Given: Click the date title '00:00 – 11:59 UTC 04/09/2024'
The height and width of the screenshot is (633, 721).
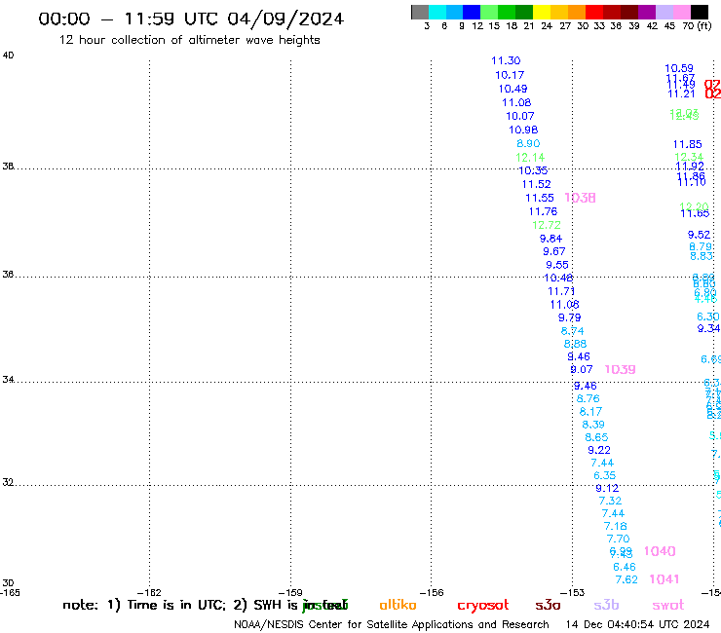Looking at the screenshot, I should tap(191, 19).
